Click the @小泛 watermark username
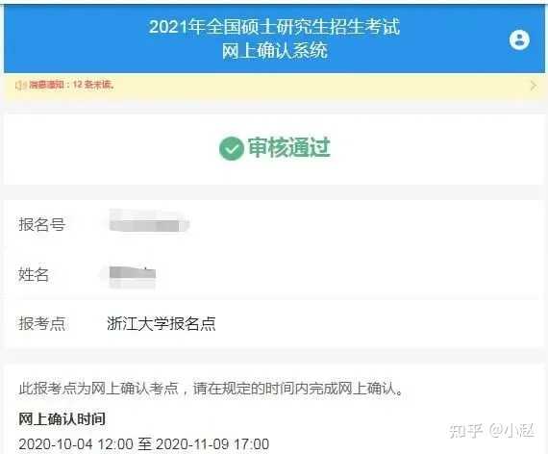548x454 pixels. coord(512,431)
